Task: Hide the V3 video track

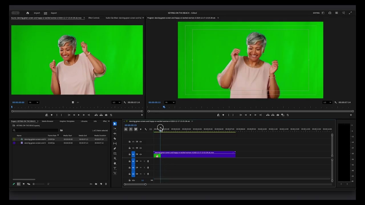Action: (x=141, y=142)
